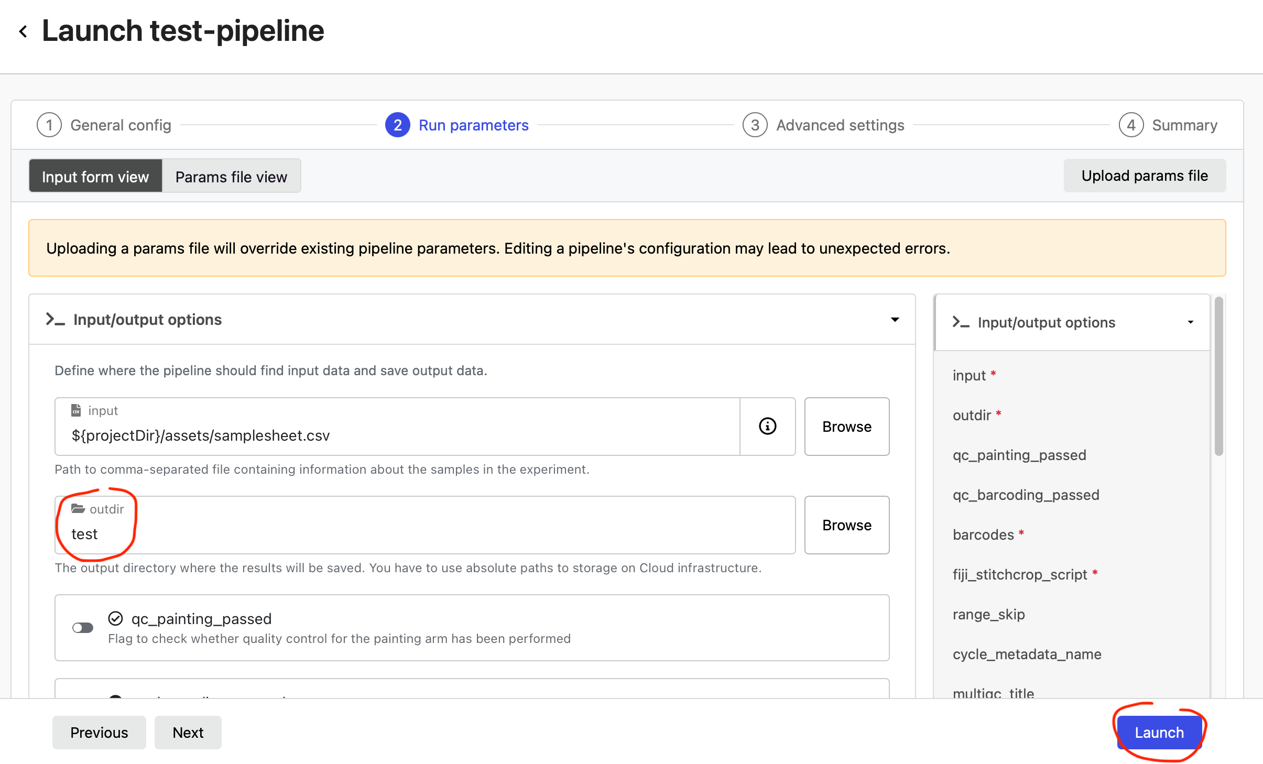
Task: Click the sidebar parameter list scrollbar
Action: click(1218, 377)
